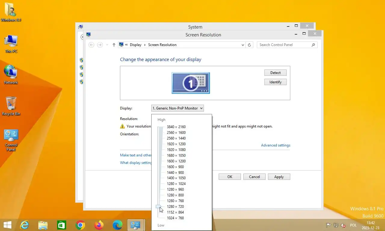385x231 pixels.
Task: Click the network tray icon
Action: [336, 225]
